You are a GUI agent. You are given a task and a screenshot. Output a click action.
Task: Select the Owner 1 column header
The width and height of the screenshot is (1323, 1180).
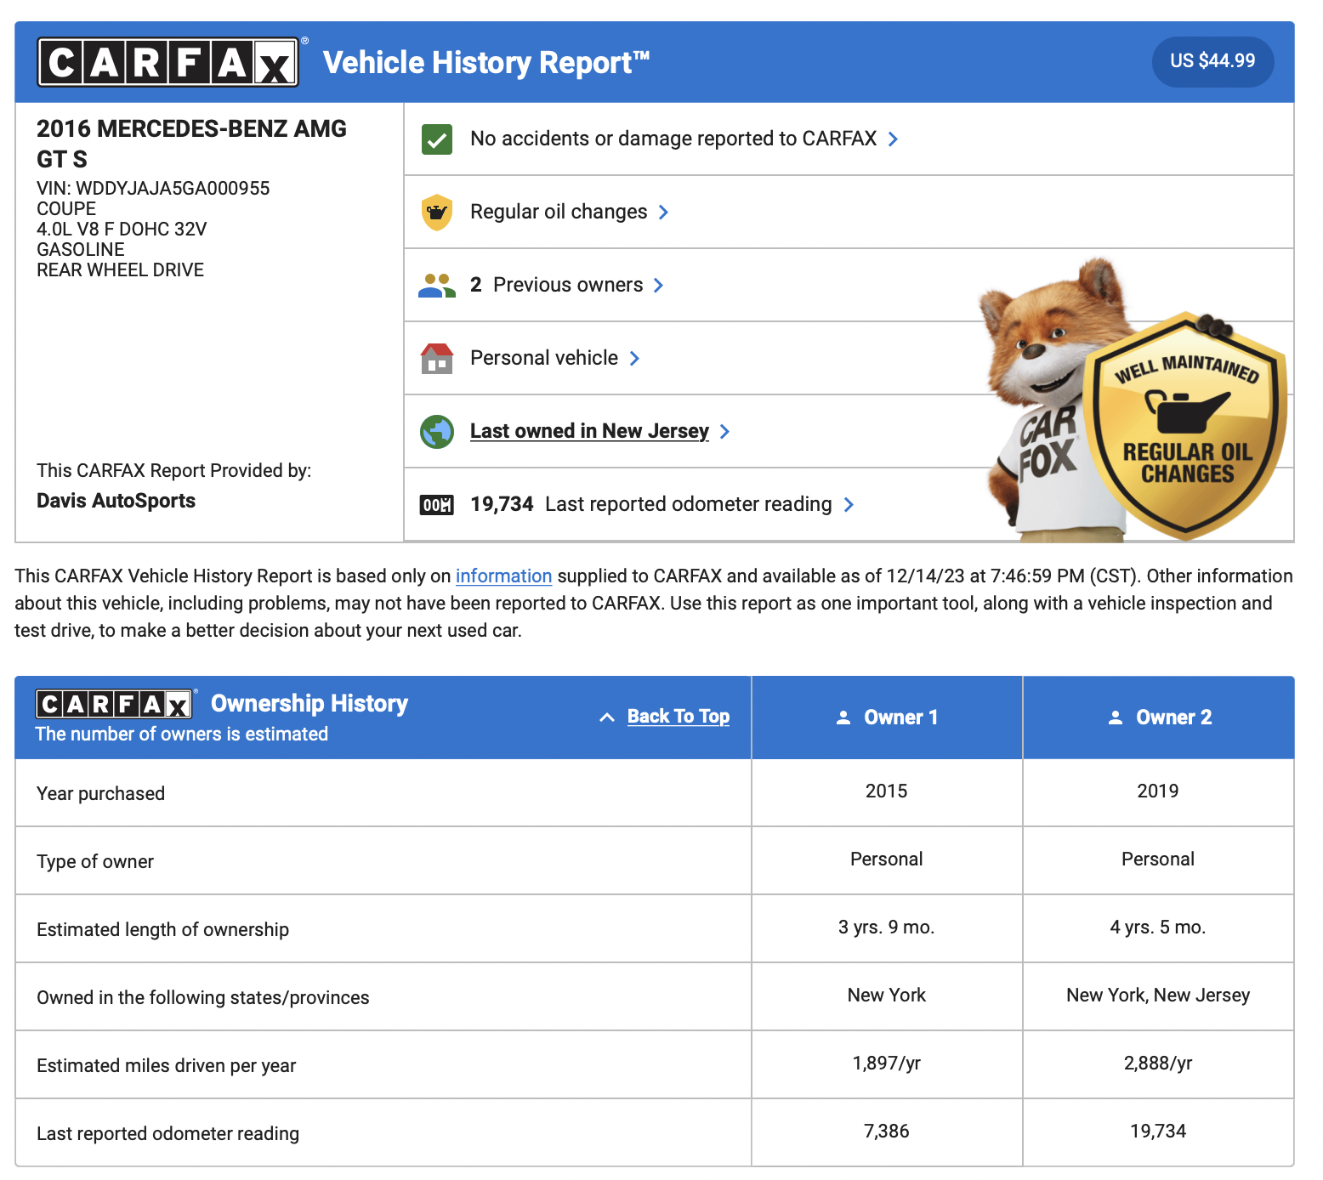click(x=887, y=718)
